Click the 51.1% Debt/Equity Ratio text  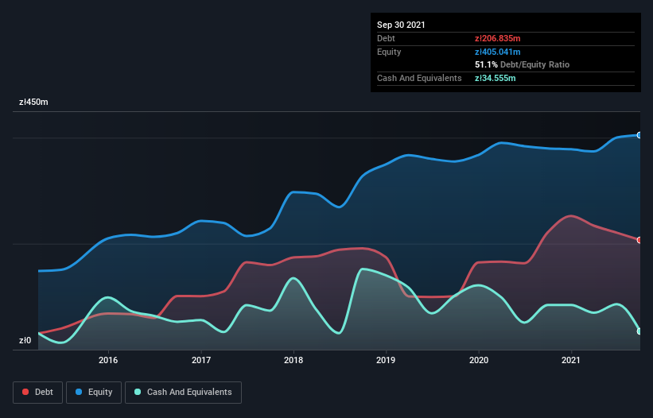(523, 64)
